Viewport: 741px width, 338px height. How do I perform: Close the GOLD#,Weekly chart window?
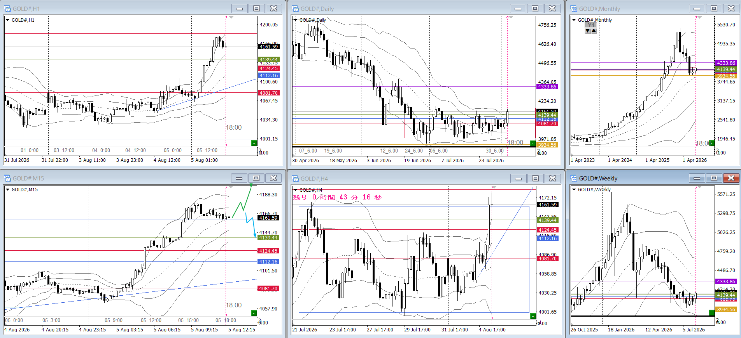tap(731, 178)
